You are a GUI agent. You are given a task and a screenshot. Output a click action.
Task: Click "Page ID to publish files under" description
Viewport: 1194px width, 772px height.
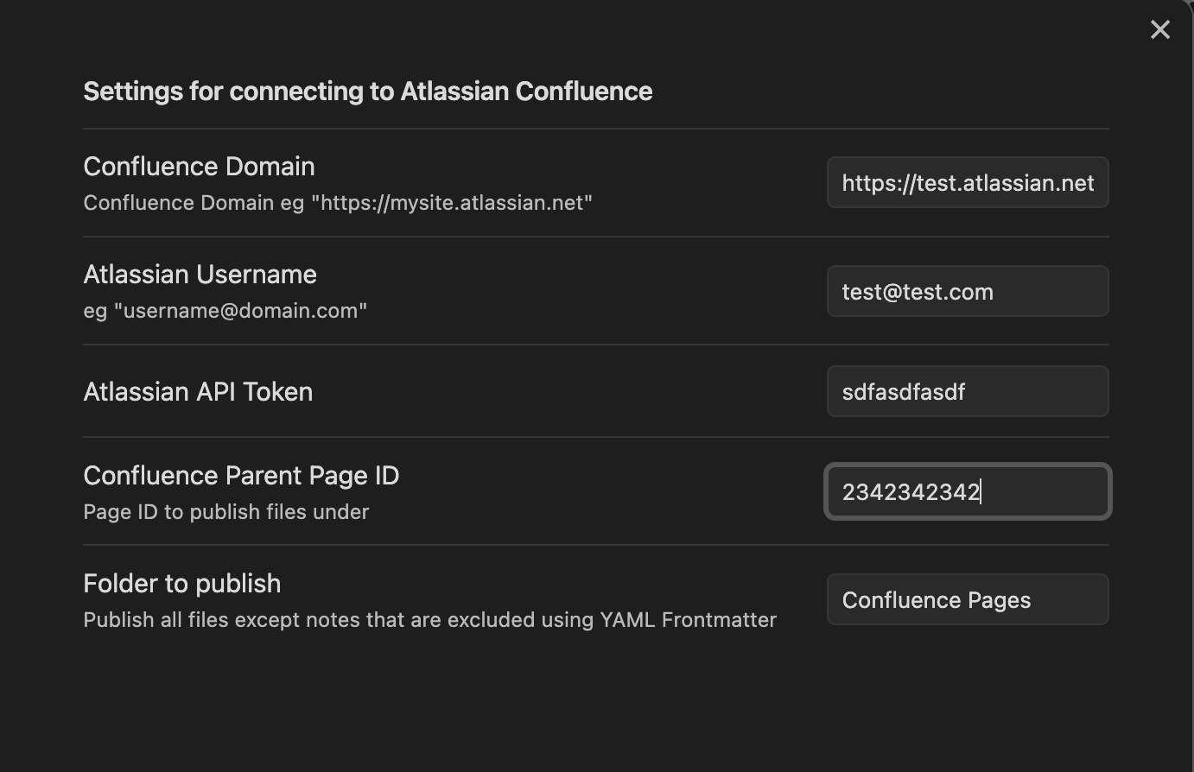pyautogui.click(x=225, y=512)
